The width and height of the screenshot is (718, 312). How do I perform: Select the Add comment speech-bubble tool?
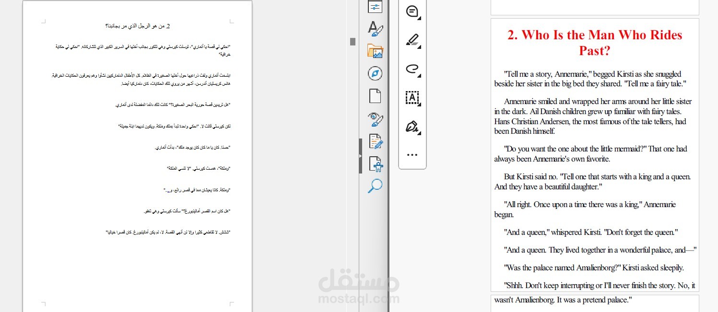click(412, 12)
